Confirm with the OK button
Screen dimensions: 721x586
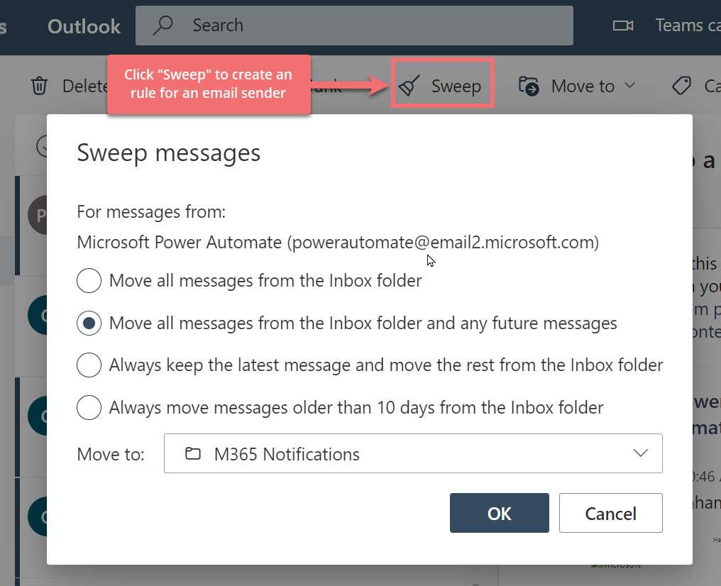coord(500,513)
